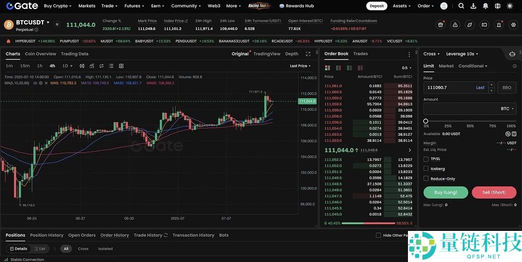This screenshot has width=522, height=262.
Task: Click Last to fill price
Action: pyautogui.click(x=480, y=88)
